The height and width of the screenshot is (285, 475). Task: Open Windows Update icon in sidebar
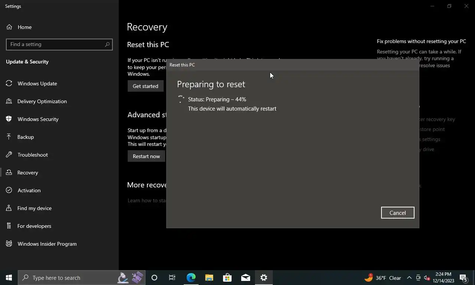[x=9, y=83]
